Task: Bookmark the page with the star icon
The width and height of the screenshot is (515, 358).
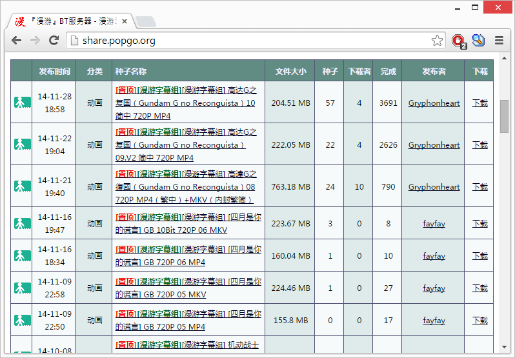Action: click(437, 41)
